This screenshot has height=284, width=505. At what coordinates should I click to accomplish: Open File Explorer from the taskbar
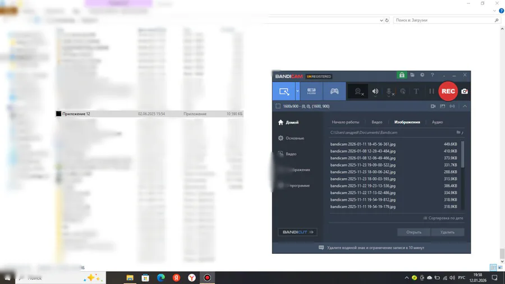130,278
